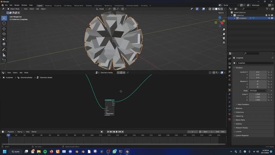The width and height of the screenshot is (275, 155).
Task: Activate the 3D Cursor tool
Action: (x=4, y=23)
